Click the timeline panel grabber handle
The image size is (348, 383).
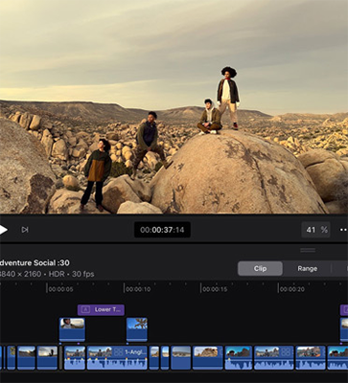click(308, 250)
